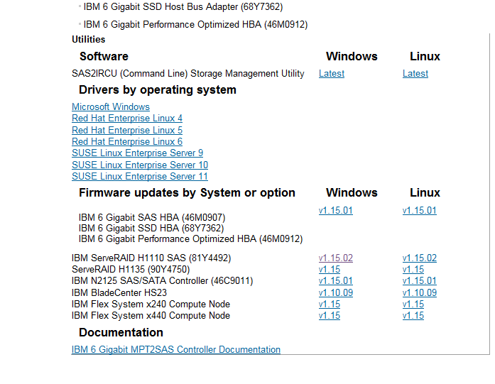Viewport: 495px width, 384px height.
Task: Click the 'Firmware updates by System or option' heading
Action: pos(187,193)
